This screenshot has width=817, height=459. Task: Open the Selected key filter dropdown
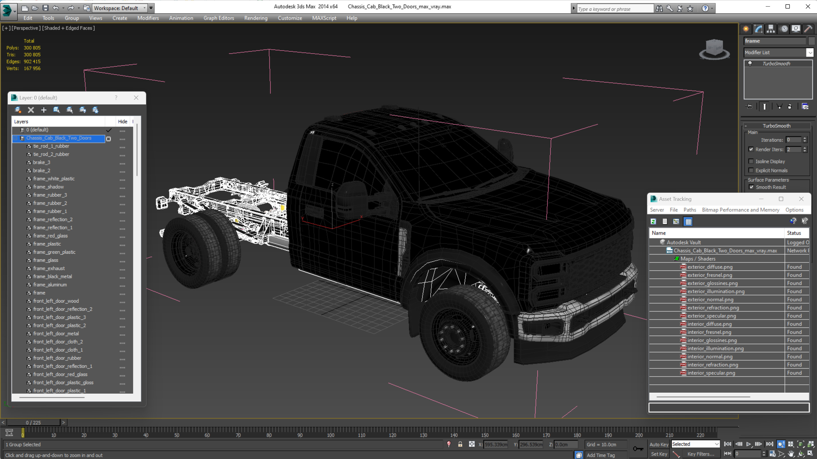coord(716,444)
